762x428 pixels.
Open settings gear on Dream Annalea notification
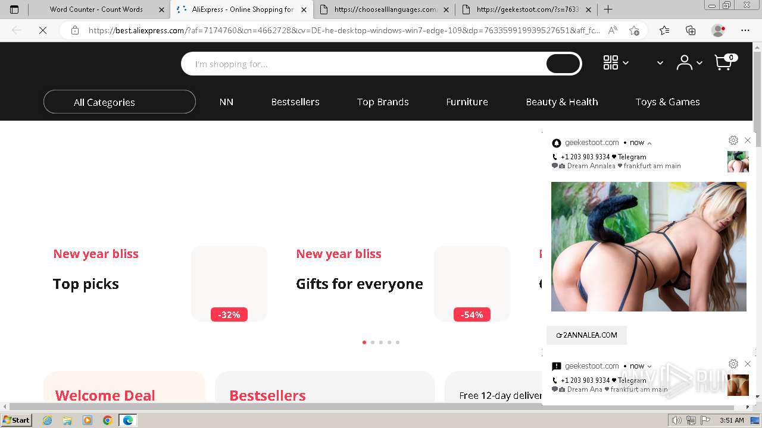(733, 140)
